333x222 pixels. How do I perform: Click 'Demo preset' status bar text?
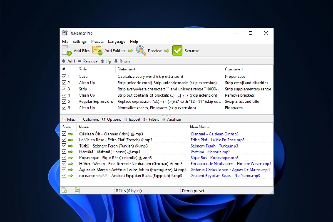point(193,191)
